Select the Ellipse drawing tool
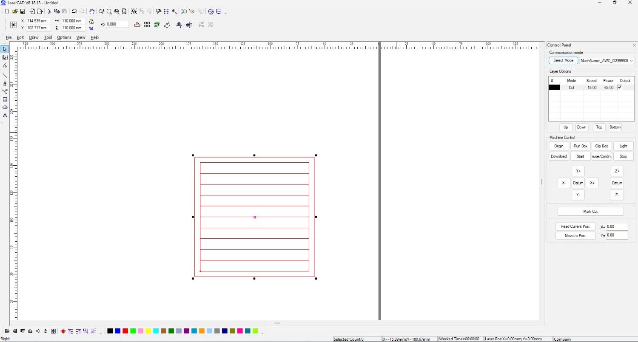638x342 pixels. pos(5,107)
